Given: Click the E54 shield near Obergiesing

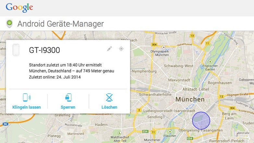Looking at the screenshot, I should tap(190, 138).
